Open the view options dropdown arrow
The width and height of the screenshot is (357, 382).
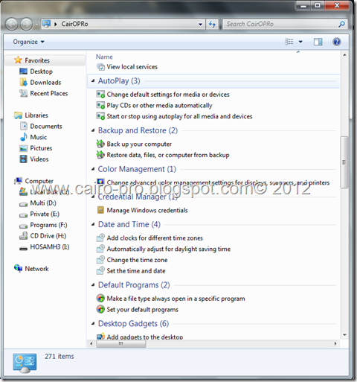(300, 42)
